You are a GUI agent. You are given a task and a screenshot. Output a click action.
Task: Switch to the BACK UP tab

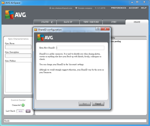(68, 22)
